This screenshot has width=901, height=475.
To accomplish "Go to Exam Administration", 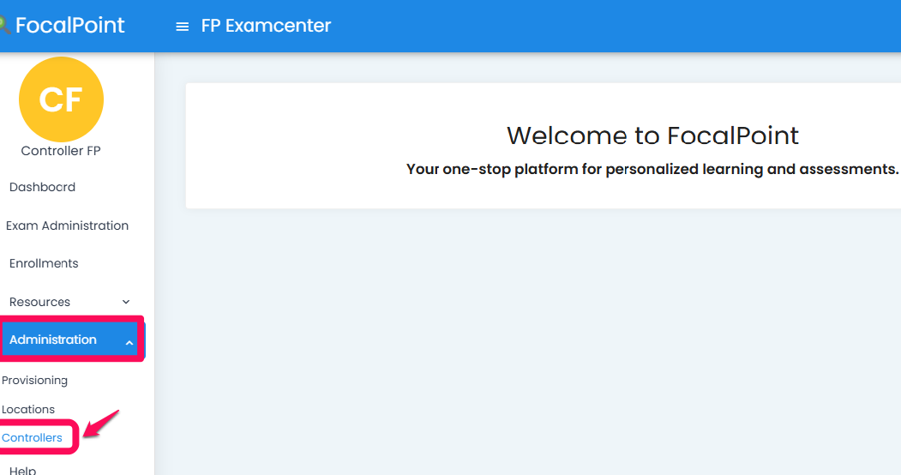I will [67, 225].
